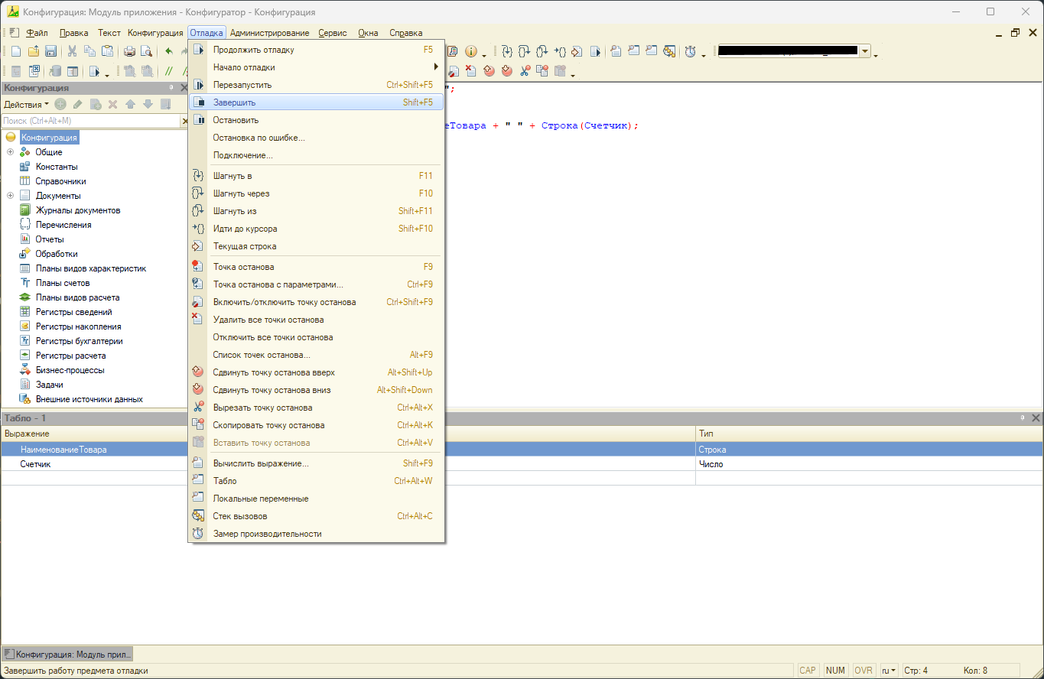
Task: Click the green Add object icon in Конфигурация panel
Action: 60,104
